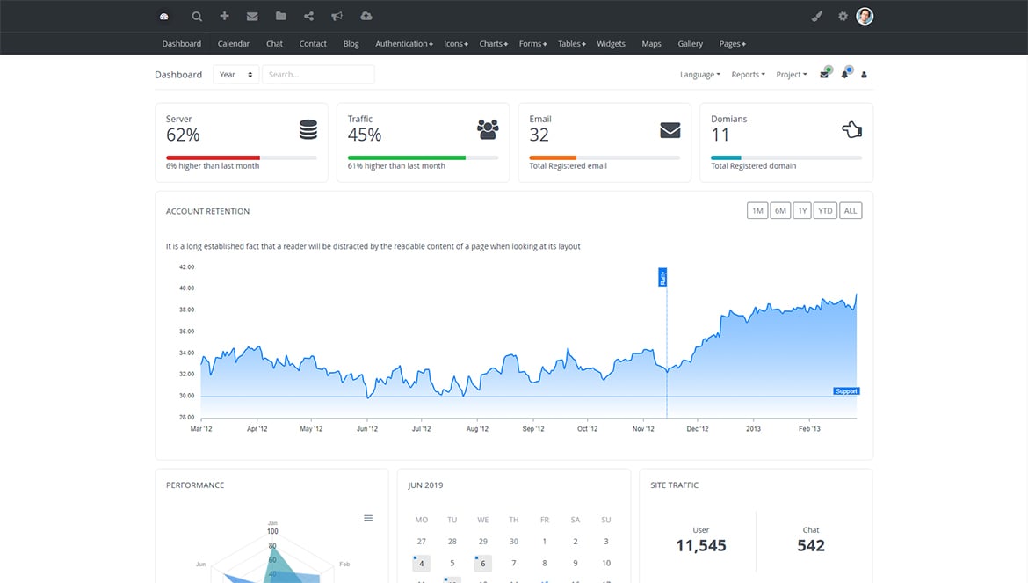The image size is (1028, 583).
Task: Focus the Search input field
Action: click(x=318, y=75)
